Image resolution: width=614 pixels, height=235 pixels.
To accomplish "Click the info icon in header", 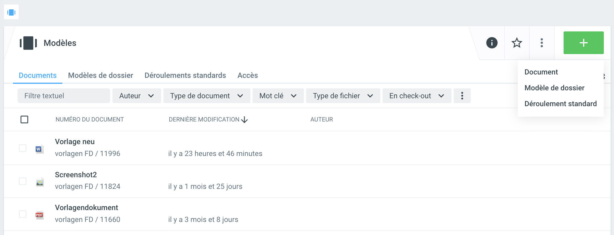I will pos(492,43).
